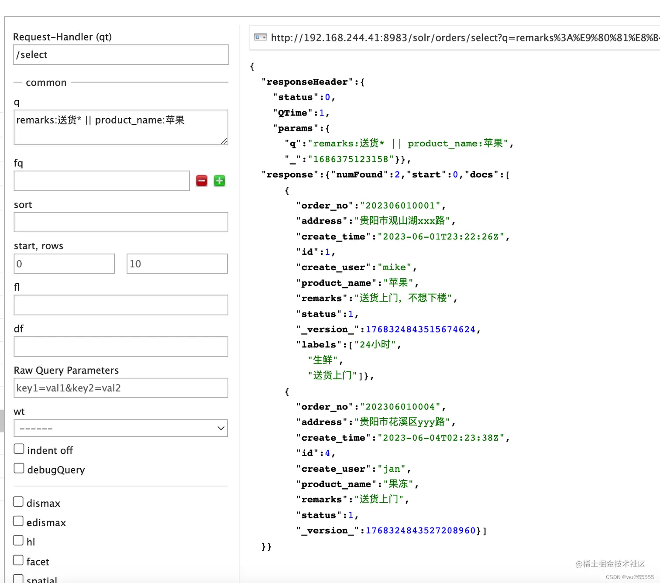Click the address value 贵阳市花溪区yyy路

[x=402, y=422]
